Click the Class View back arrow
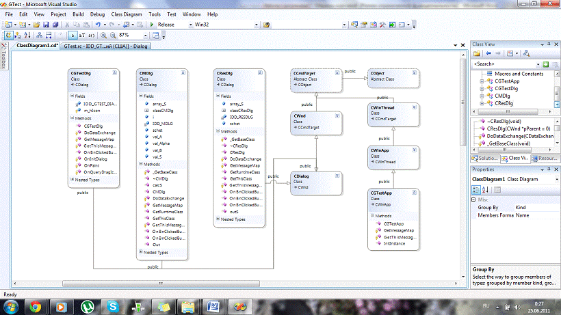This screenshot has width=561, height=315. point(490,53)
